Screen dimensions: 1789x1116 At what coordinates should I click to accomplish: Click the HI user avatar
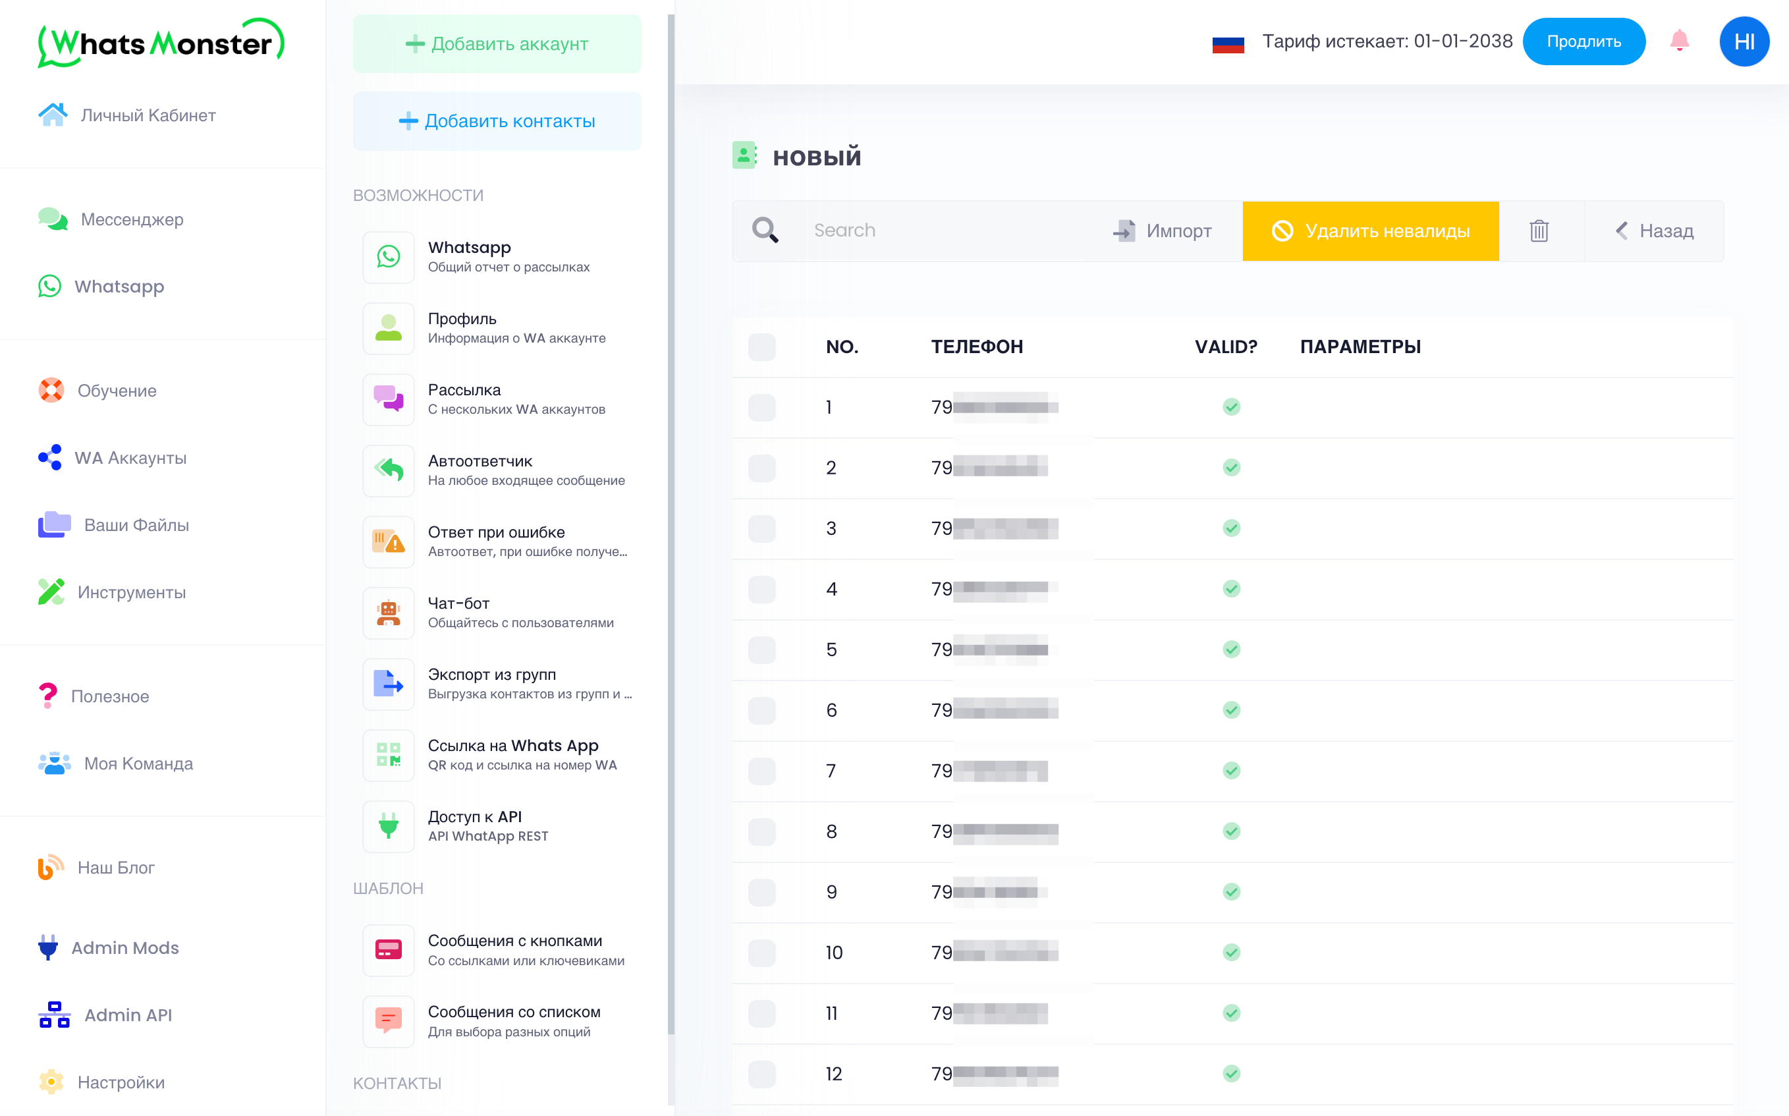pos(1744,42)
